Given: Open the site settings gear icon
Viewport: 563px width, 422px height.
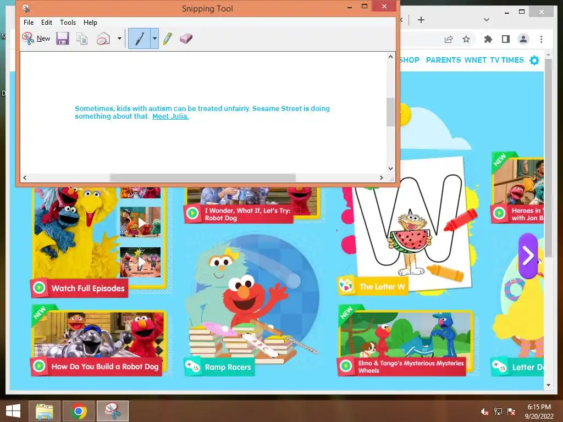Looking at the screenshot, I should pyautogui.click(x=534, y=60).
